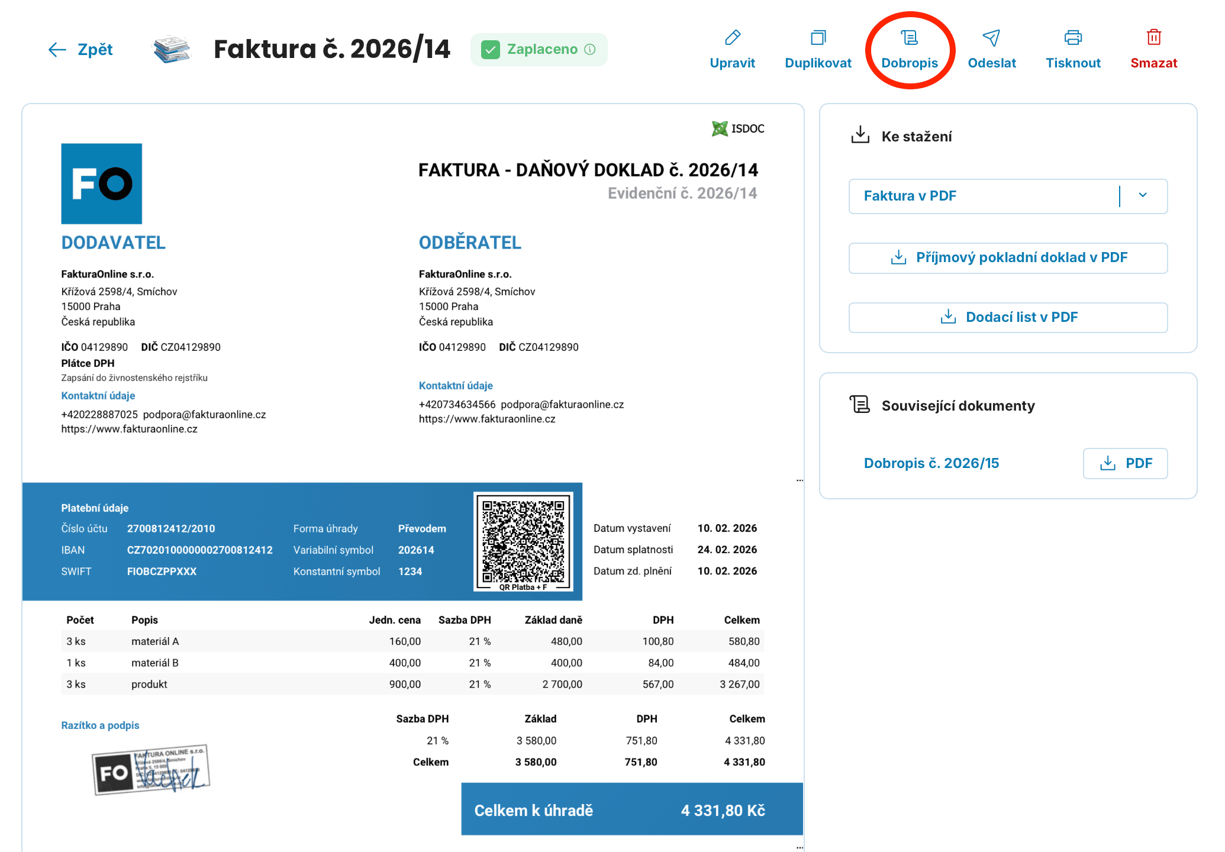This screenshot has height=852, width=1225.
Task: Go back using the Zpět arrow
Action: [57, 50]
